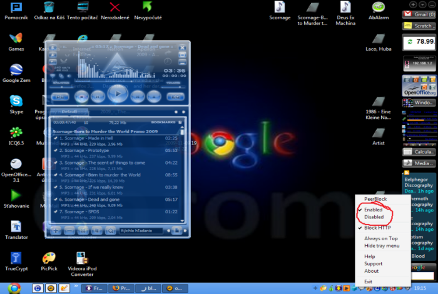This screenshot has width=438, height=294.
Task: Click the right arrow by playlist tabs
Action: pyautogui.click(x=183, y=112)
